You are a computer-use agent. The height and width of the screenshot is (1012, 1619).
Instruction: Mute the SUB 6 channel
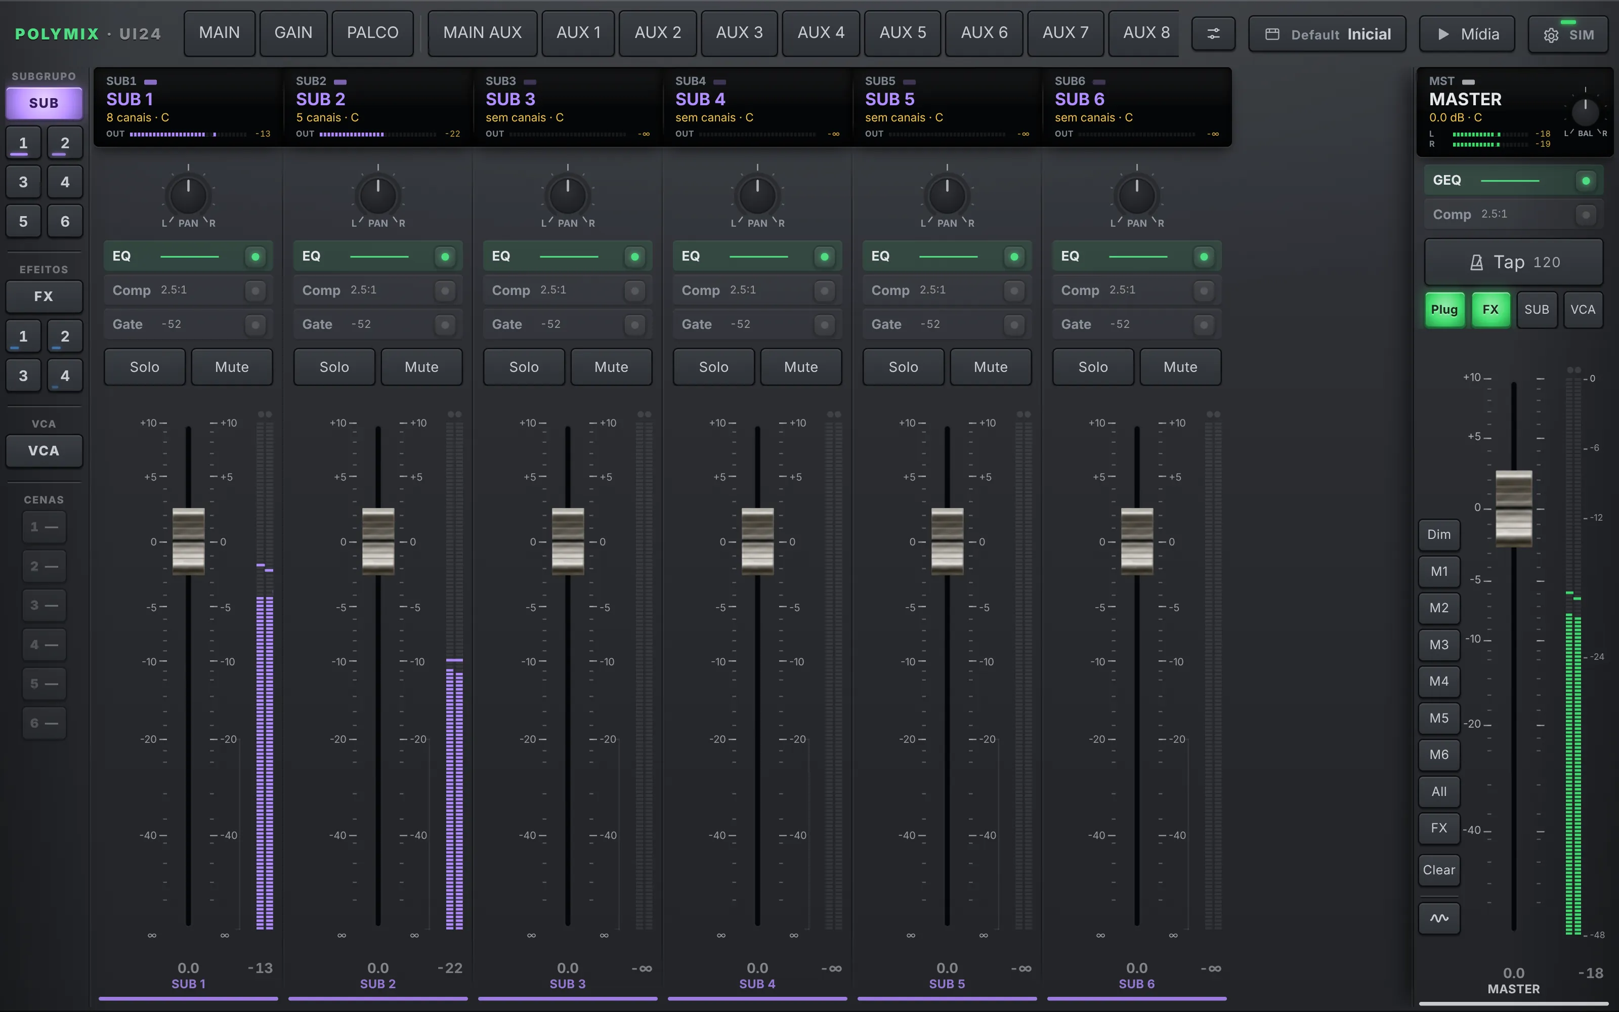point(1180,367)
